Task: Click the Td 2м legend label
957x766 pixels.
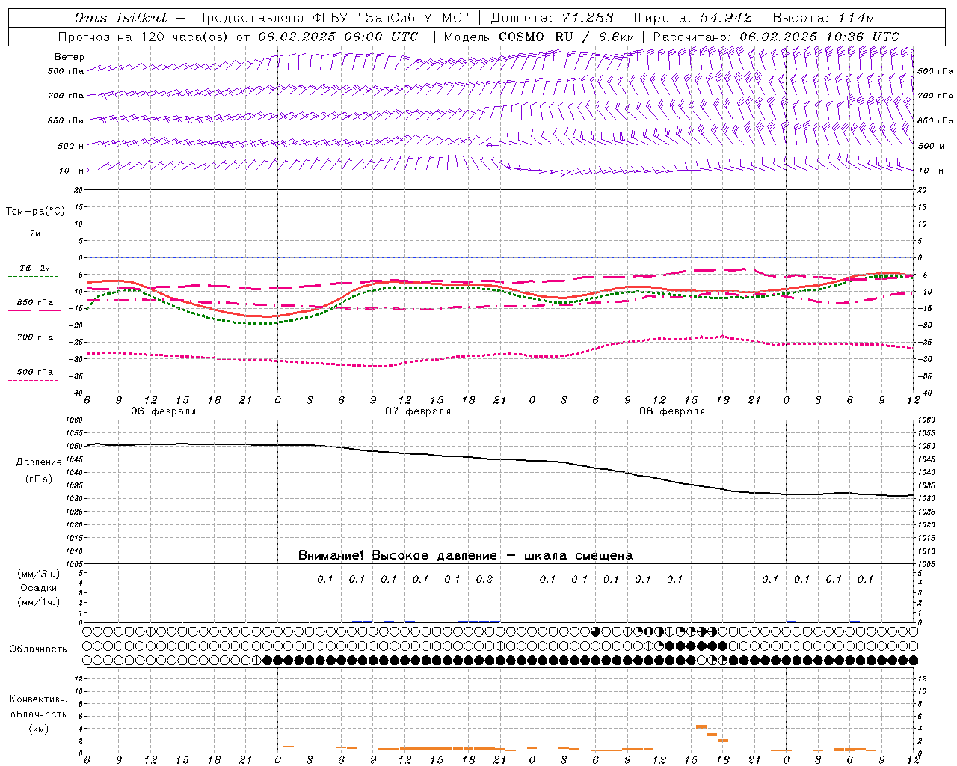Action: pyautogui.click(x=34, y=268)
